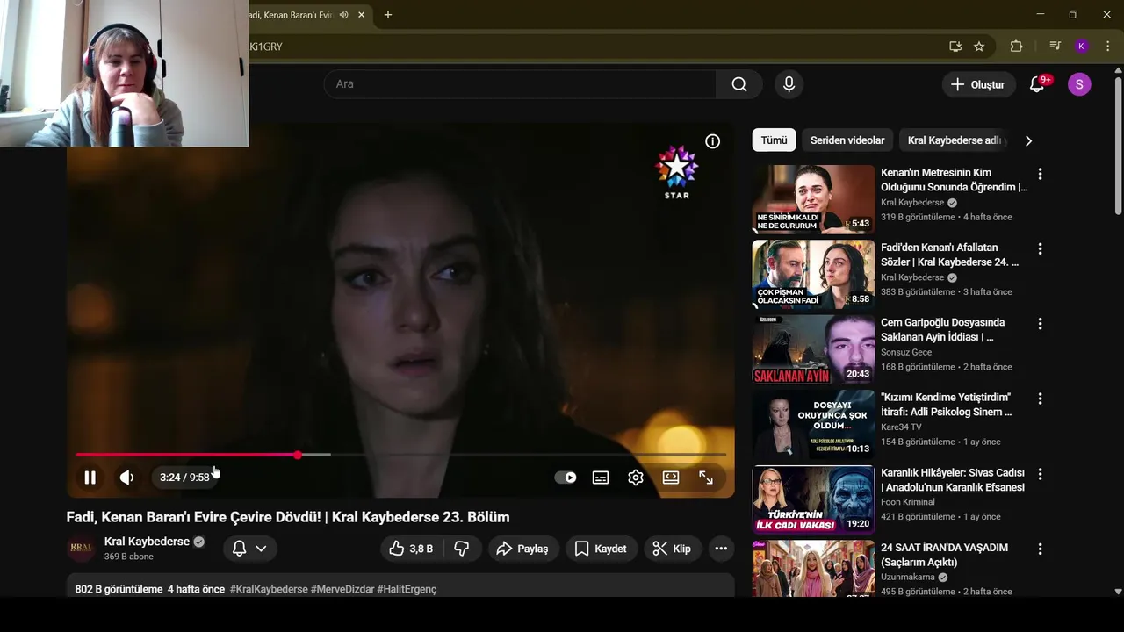Screen dimensions: 1124x632
Task: Open options menu for Kızımı Kendime Yetiştirdim video
Action: pos(1040,399)
